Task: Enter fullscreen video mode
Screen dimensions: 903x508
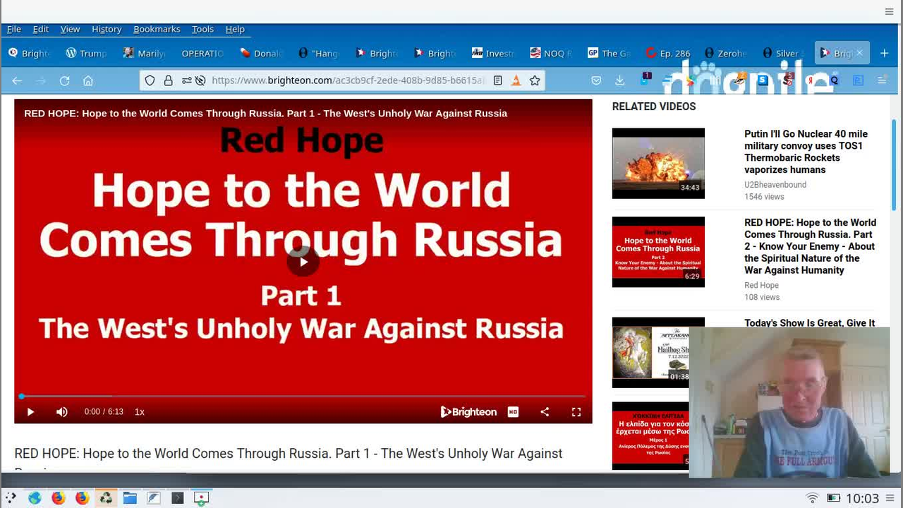Action: click(x=576, y=412)
